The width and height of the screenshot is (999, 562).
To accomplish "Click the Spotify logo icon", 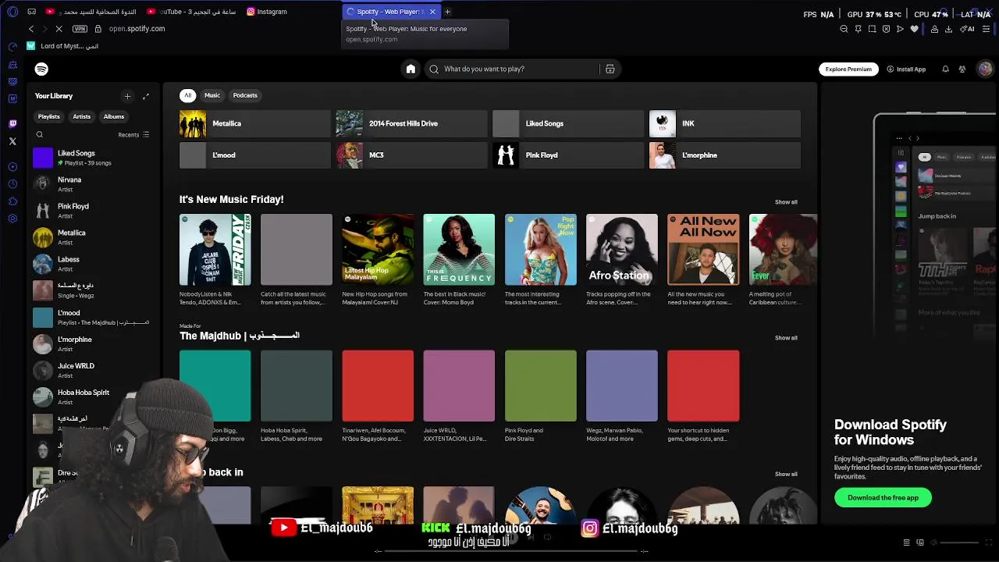I will coord(41,69).
